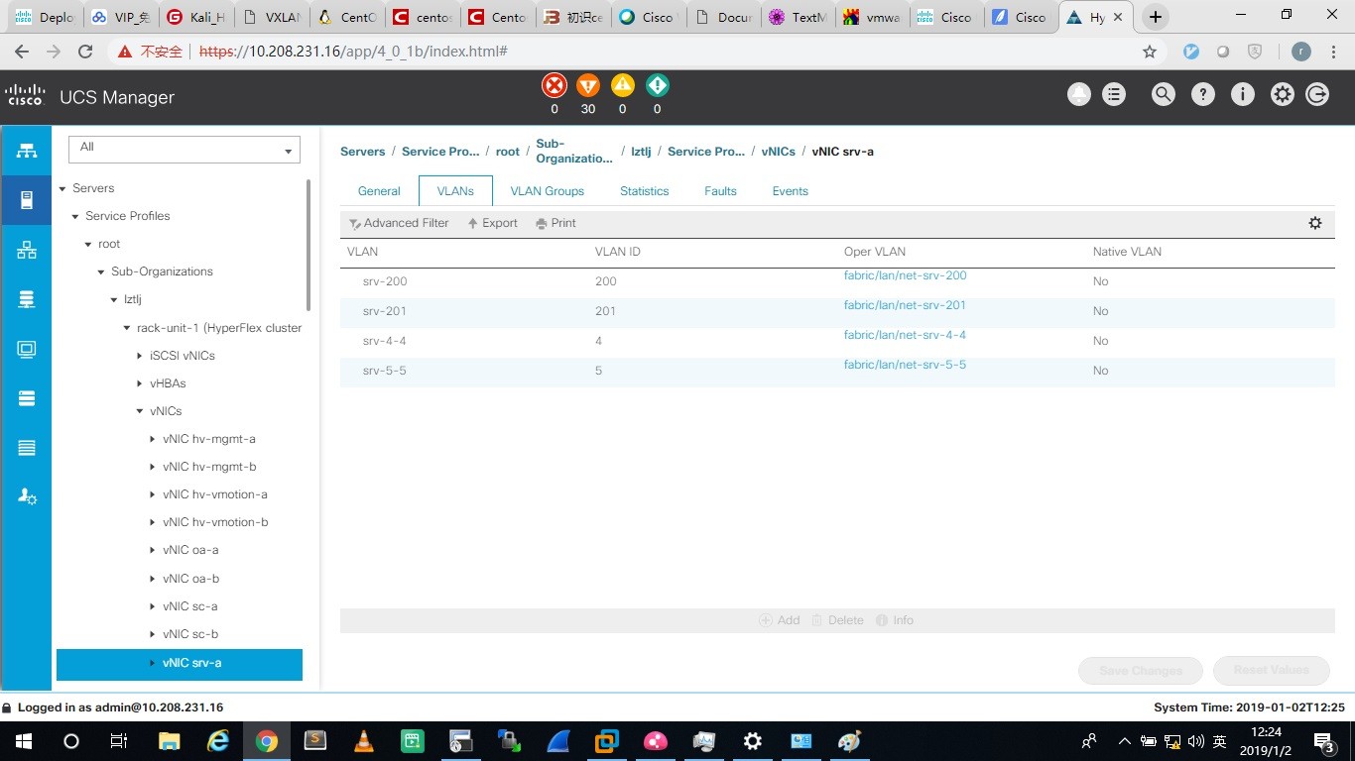Open the help question mark icon
The width and height of the screenshot is (1355, 761).
(x=1203, y=95)
